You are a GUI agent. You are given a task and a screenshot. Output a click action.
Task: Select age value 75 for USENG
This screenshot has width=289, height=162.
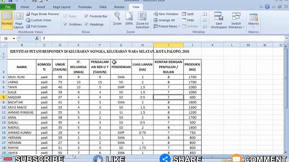click(x=60, y=82)
